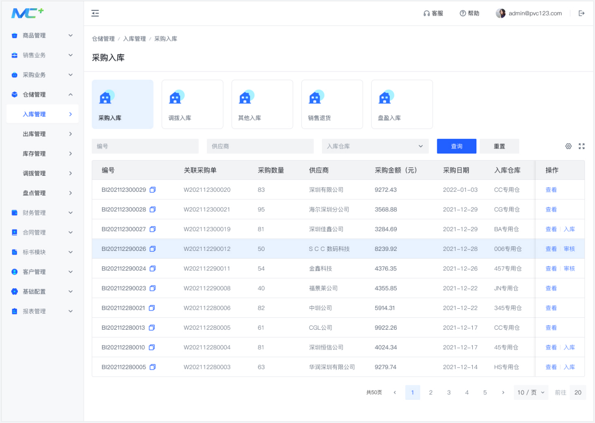
Task: Expand the 报表管理 menu chevron
Action: 70,311
